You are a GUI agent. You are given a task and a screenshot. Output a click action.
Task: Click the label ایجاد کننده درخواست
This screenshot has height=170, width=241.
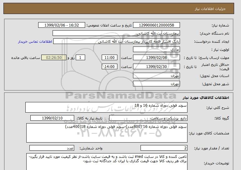(212, 42)
